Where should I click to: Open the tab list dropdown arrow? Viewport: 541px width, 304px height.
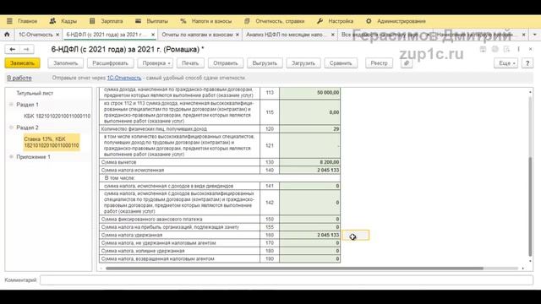pos(534,35)
